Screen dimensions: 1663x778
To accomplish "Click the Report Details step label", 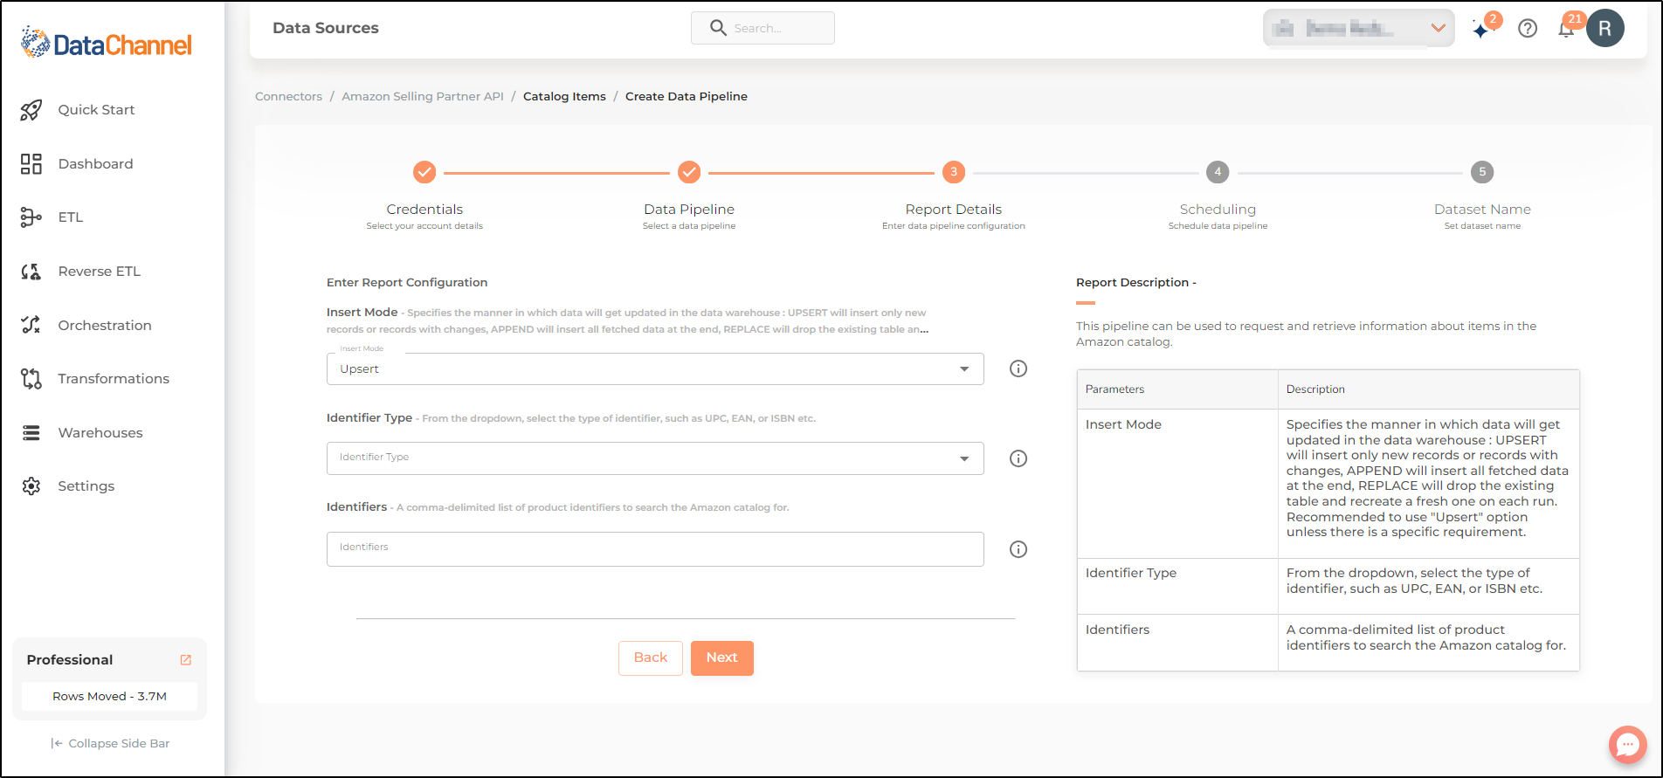I will [x=954, y=210].
